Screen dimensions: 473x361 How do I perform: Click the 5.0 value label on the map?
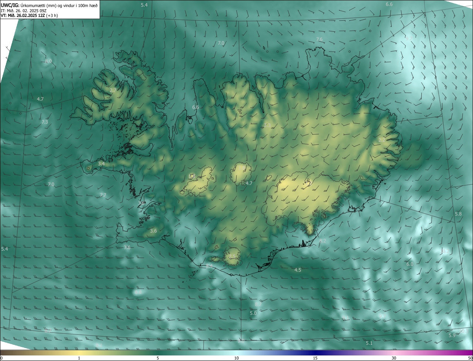point(253,313)
